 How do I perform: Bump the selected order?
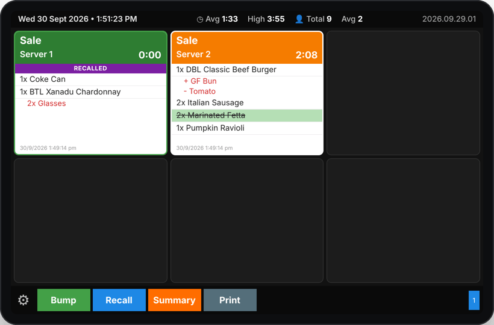(x=64, y=300)
